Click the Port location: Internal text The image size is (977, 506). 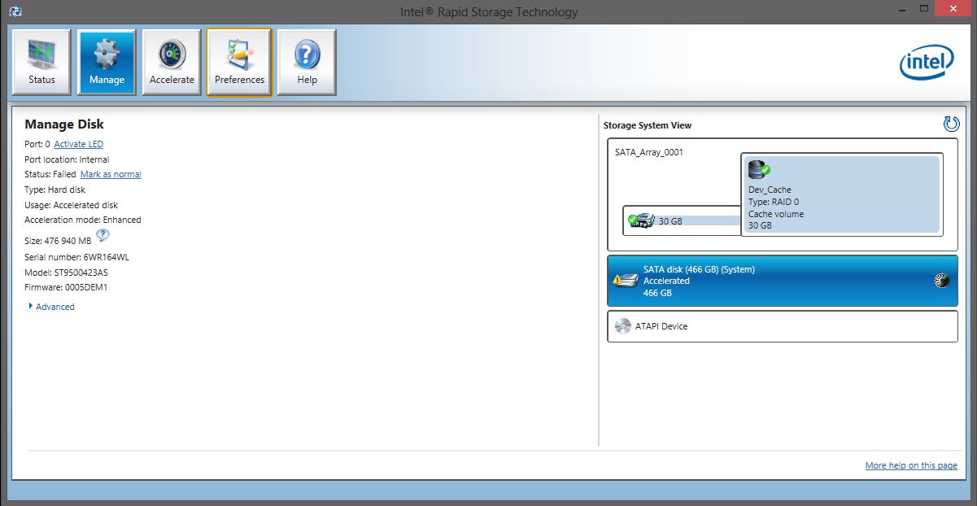pyautogui.click(x=67, y=159)
